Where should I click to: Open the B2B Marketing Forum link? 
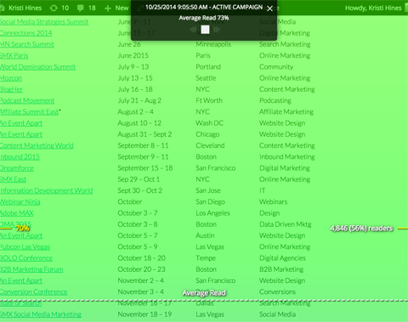31,269
